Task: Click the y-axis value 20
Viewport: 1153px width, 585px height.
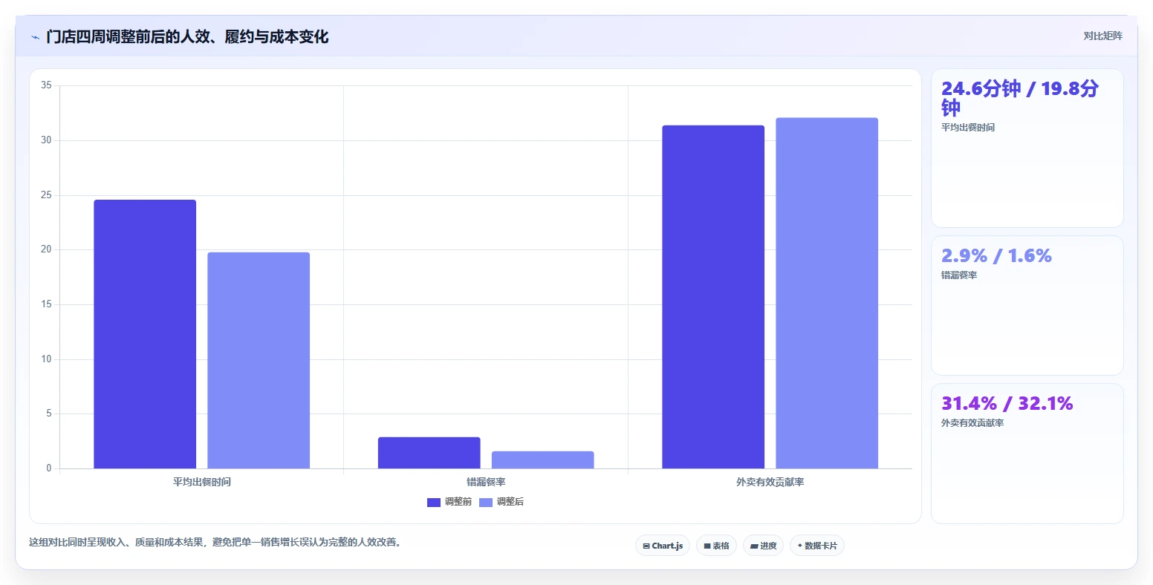Action: click(46, 249)
